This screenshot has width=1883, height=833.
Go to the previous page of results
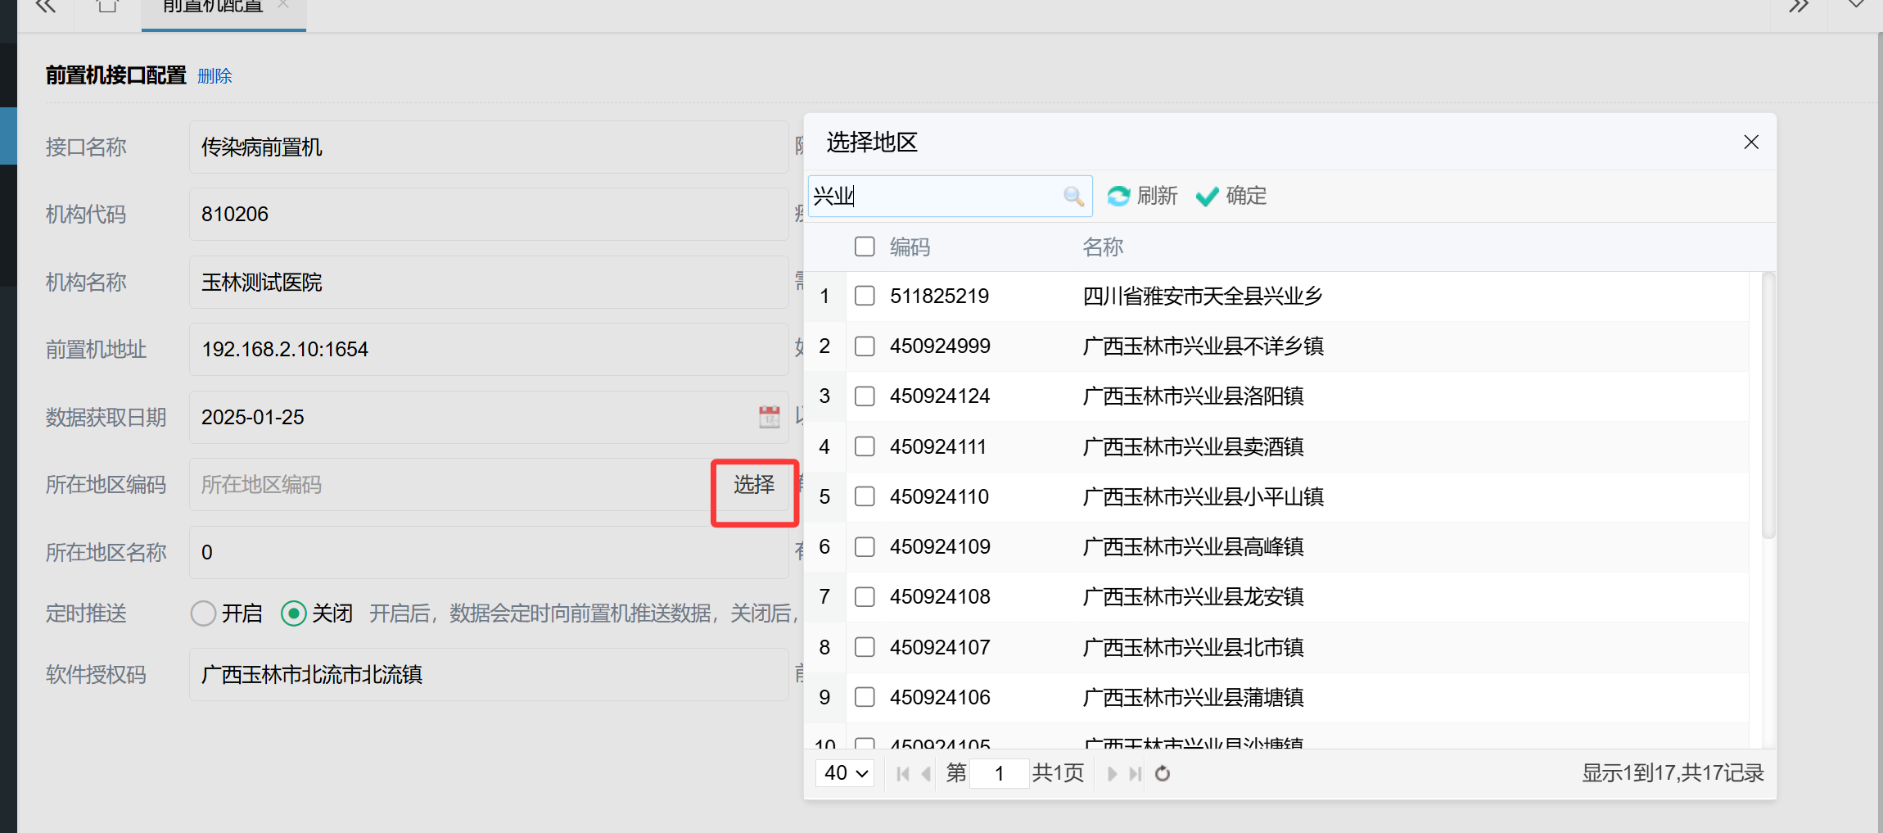(926, 774)
